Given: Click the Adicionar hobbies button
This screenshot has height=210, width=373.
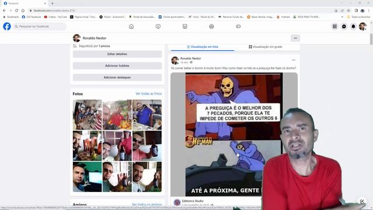Looking at the screenshot, I should coord(117,66).
